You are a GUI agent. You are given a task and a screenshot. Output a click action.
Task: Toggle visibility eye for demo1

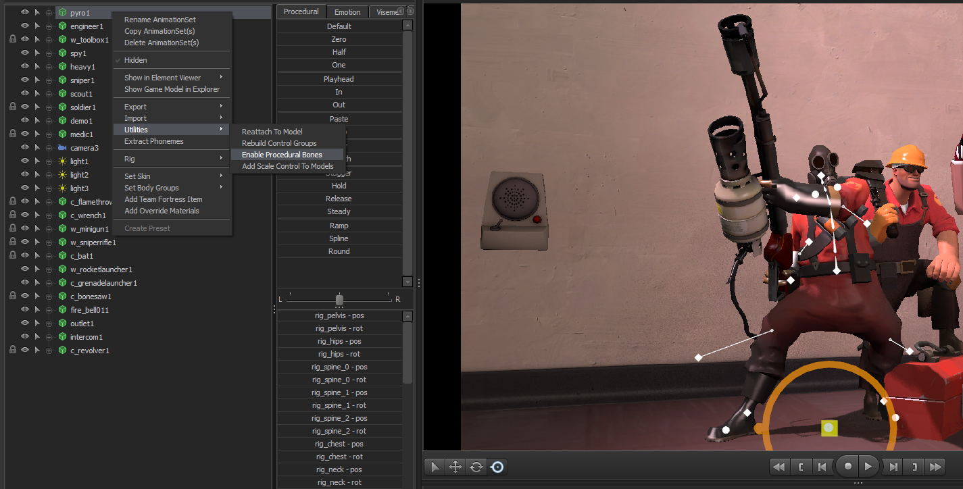(25, 121)
